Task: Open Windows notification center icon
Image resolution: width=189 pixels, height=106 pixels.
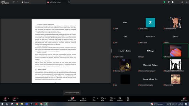Action: [x=186, y=104]
